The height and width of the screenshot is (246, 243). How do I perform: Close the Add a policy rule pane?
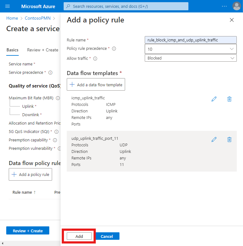pyautogui.click(x=232, y=20)
